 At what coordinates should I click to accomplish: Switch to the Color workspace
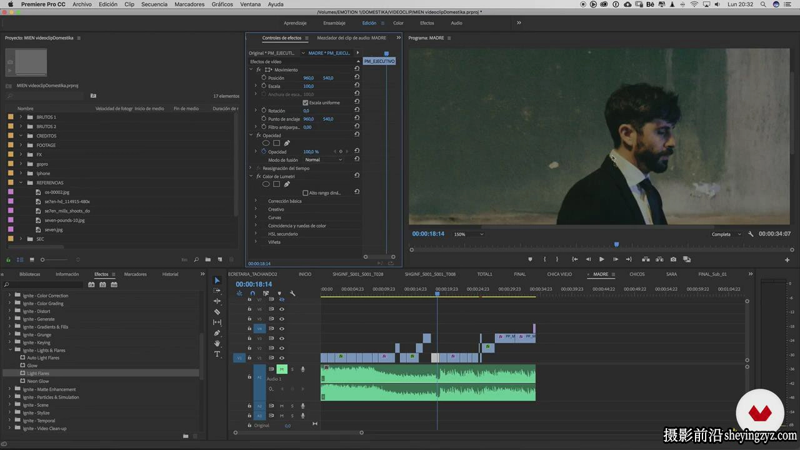[398, 23]
